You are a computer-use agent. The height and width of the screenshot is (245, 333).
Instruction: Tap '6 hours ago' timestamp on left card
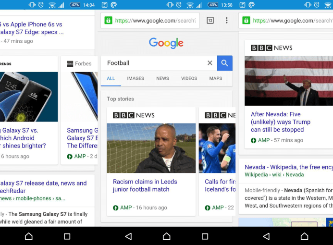(x=15, y=157)
